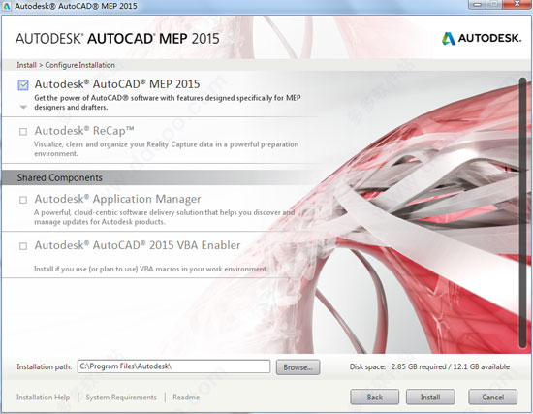Click the AutoCAD title bar app icon
This screenshot has height=414, width=533.
coord(7,6)
